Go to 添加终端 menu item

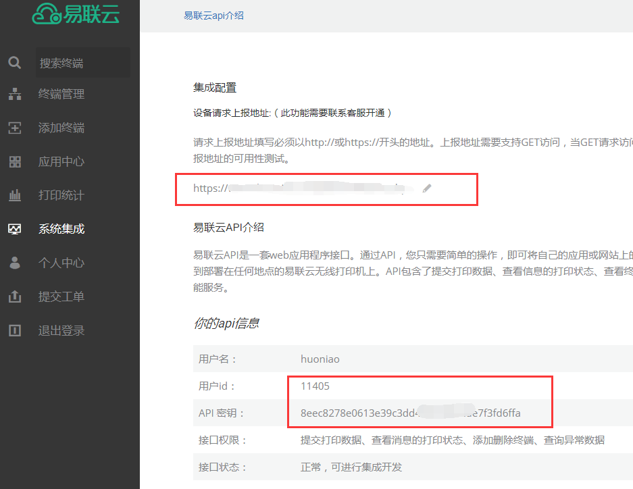pos(61,128)
